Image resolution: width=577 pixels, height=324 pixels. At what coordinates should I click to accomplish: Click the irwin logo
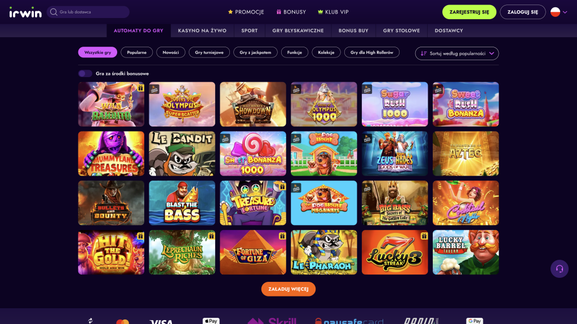coord(25,12)
